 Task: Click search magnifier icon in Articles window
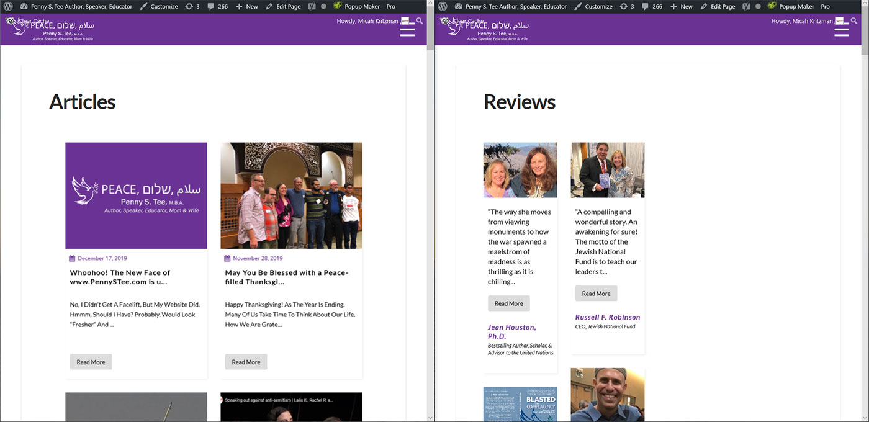coord(420,21)
